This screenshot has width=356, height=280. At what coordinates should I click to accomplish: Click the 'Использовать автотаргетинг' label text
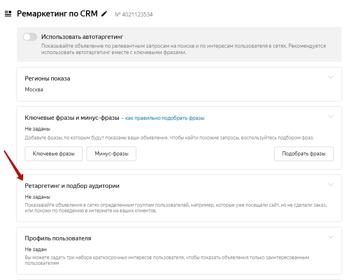click(82, 37)
